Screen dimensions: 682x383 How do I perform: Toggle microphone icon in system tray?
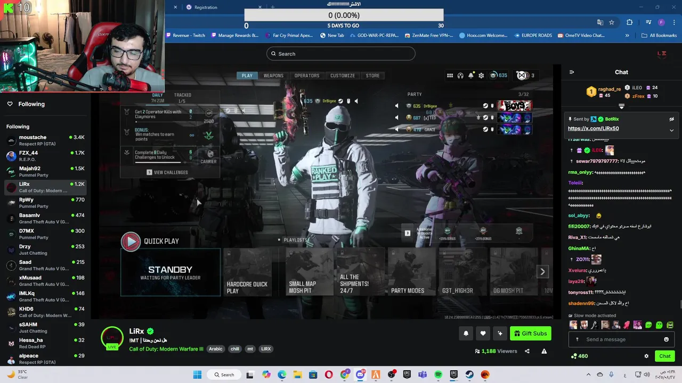pos(611,374)
